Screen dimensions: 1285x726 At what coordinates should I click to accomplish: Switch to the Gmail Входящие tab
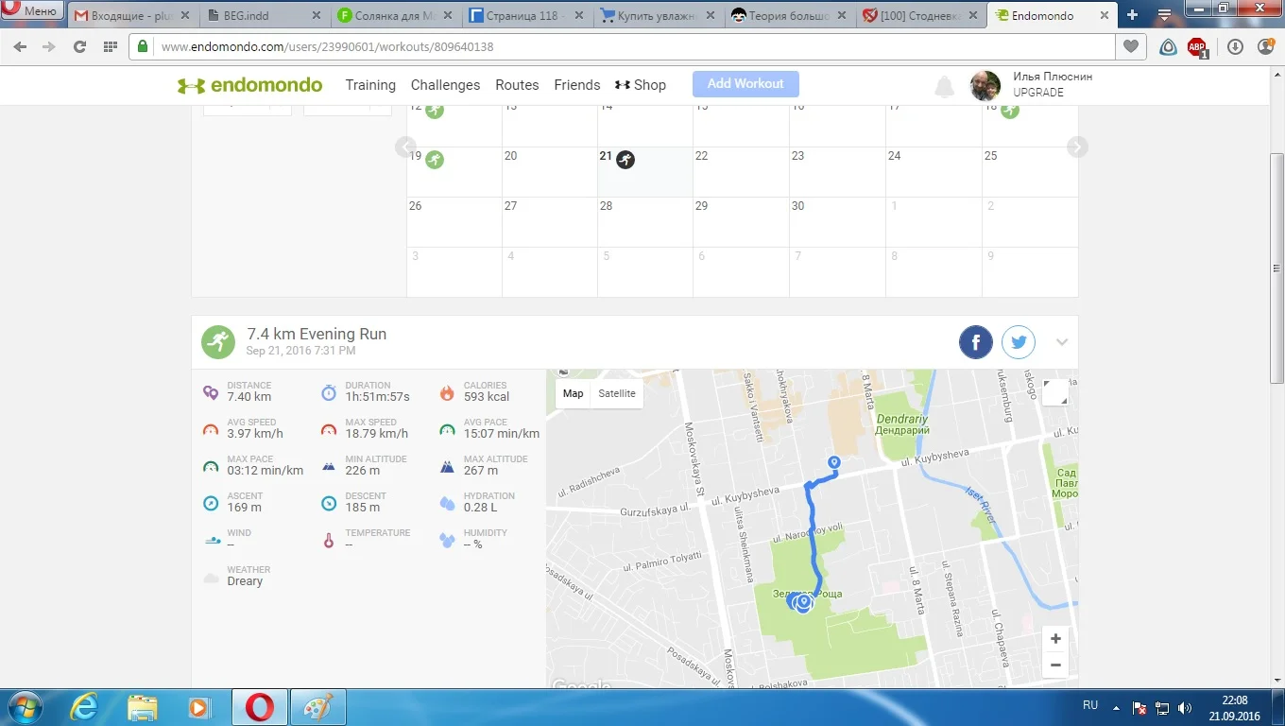[x=131, y=15]
